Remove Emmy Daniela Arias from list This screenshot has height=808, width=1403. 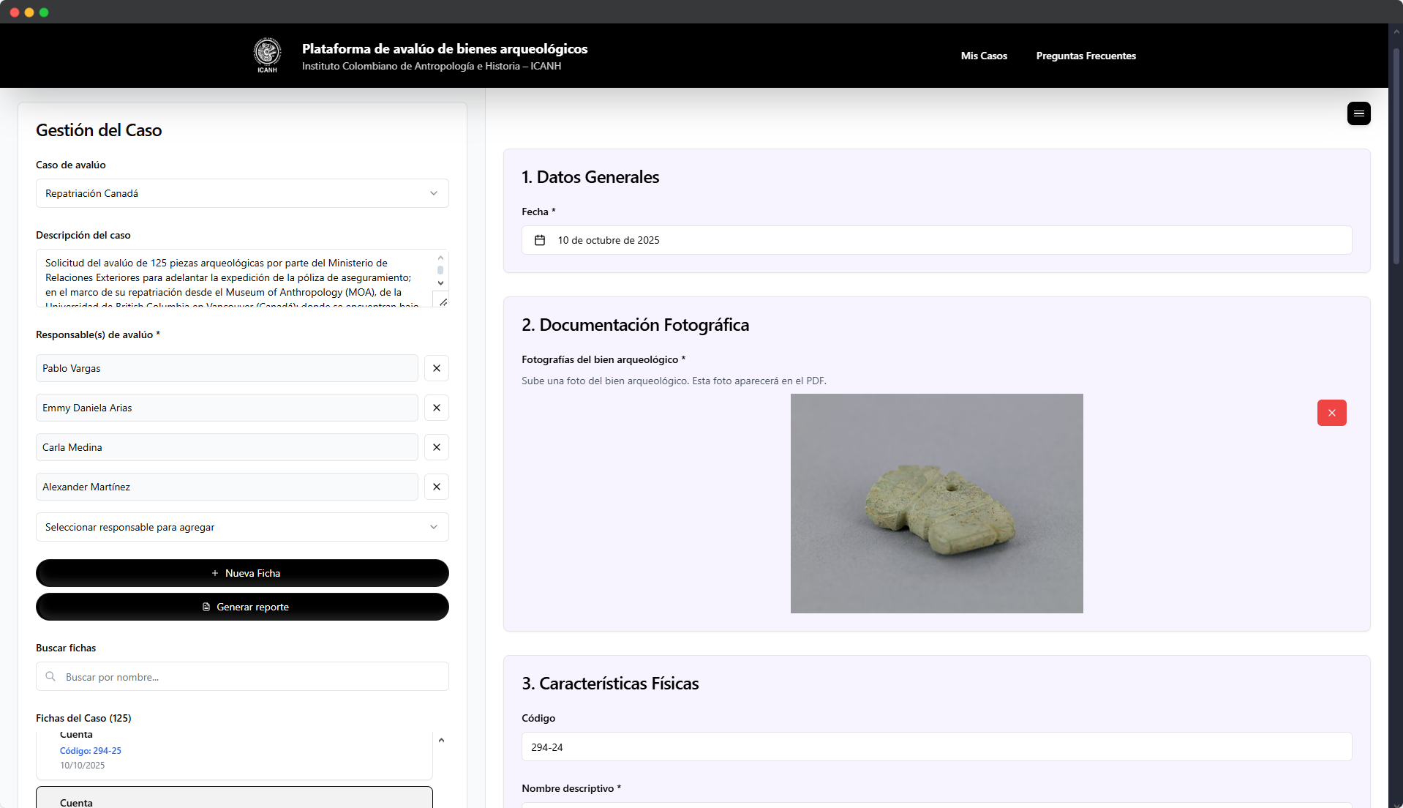(437, 408)
